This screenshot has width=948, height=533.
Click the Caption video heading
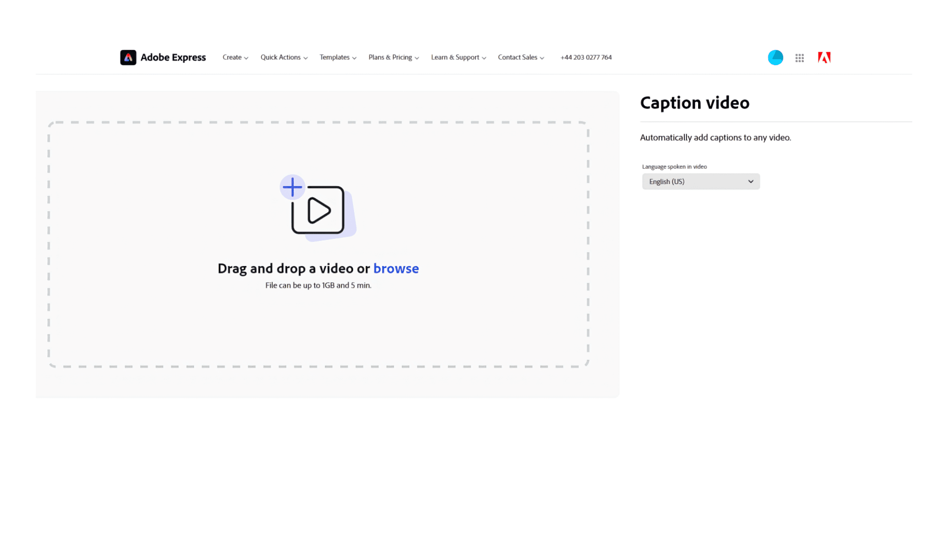[694, 103]
